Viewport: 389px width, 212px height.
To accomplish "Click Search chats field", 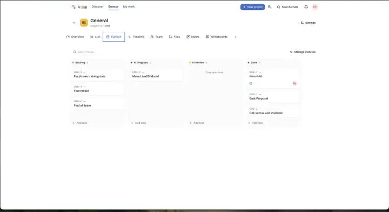I will [287, 7].
